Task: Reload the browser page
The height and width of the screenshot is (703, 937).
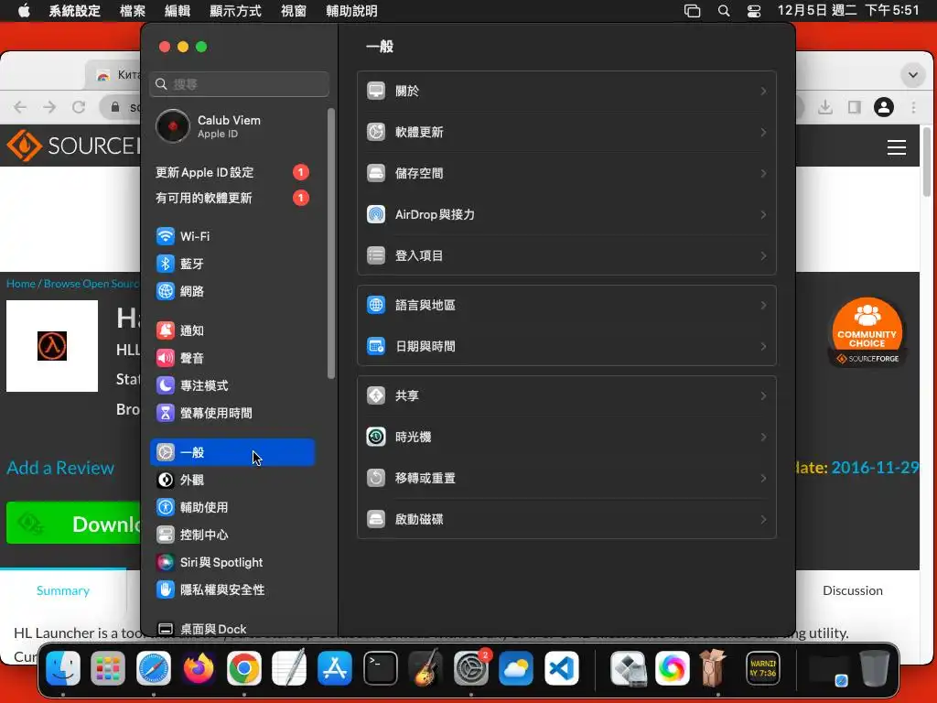Action: (79, 107)
